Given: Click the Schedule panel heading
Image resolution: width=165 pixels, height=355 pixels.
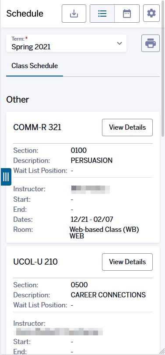Looking at the screenshot, I should tap(25, 14).
